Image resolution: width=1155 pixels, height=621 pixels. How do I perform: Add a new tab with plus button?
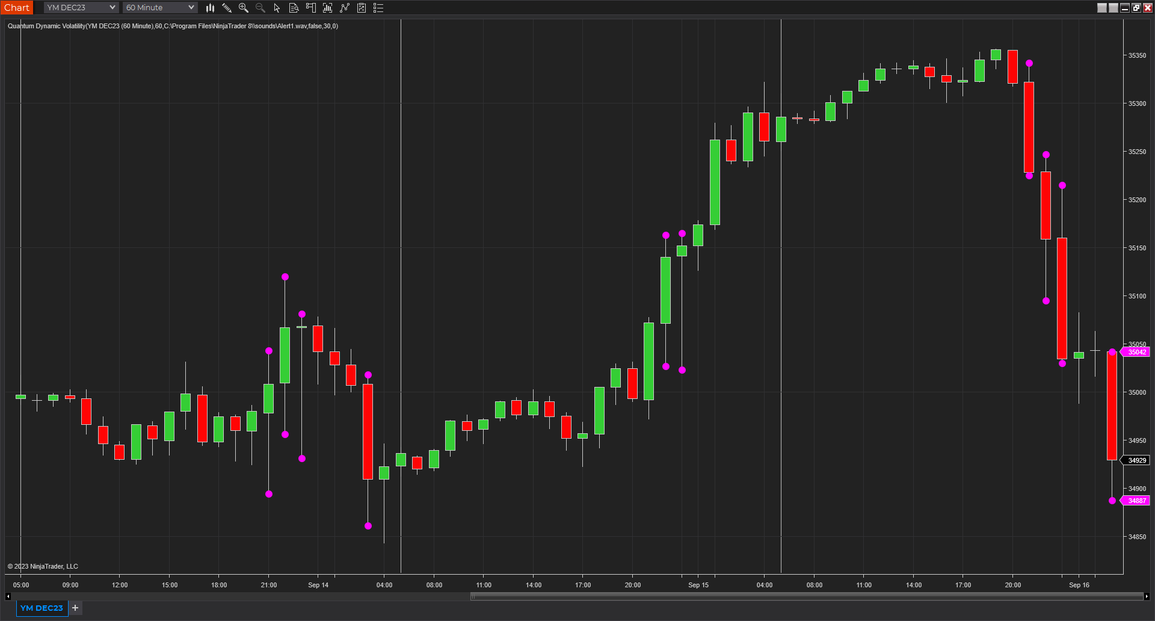point(75,608)
